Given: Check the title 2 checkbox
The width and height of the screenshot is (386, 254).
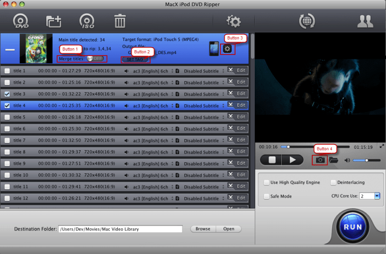Looking at the screenshot, I should click(7, 83).
